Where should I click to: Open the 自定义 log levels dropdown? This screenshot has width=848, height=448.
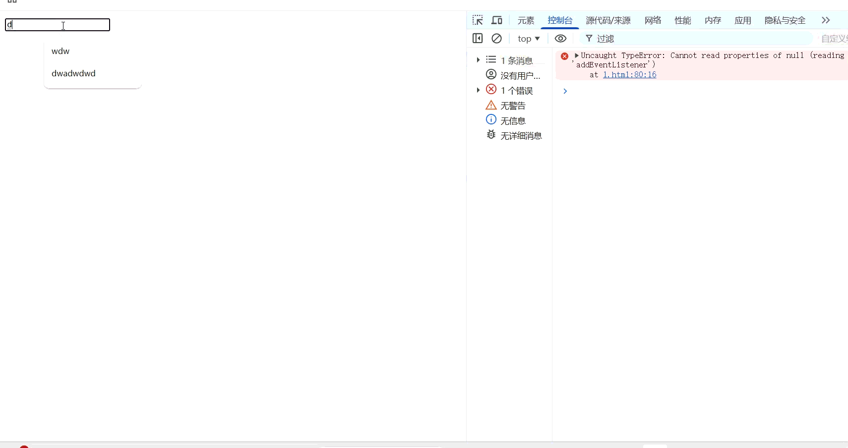(834, 39)
